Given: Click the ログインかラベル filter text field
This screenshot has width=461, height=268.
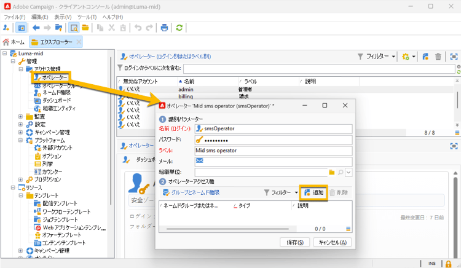Looking at the screenshot, I should click(319, 69).
